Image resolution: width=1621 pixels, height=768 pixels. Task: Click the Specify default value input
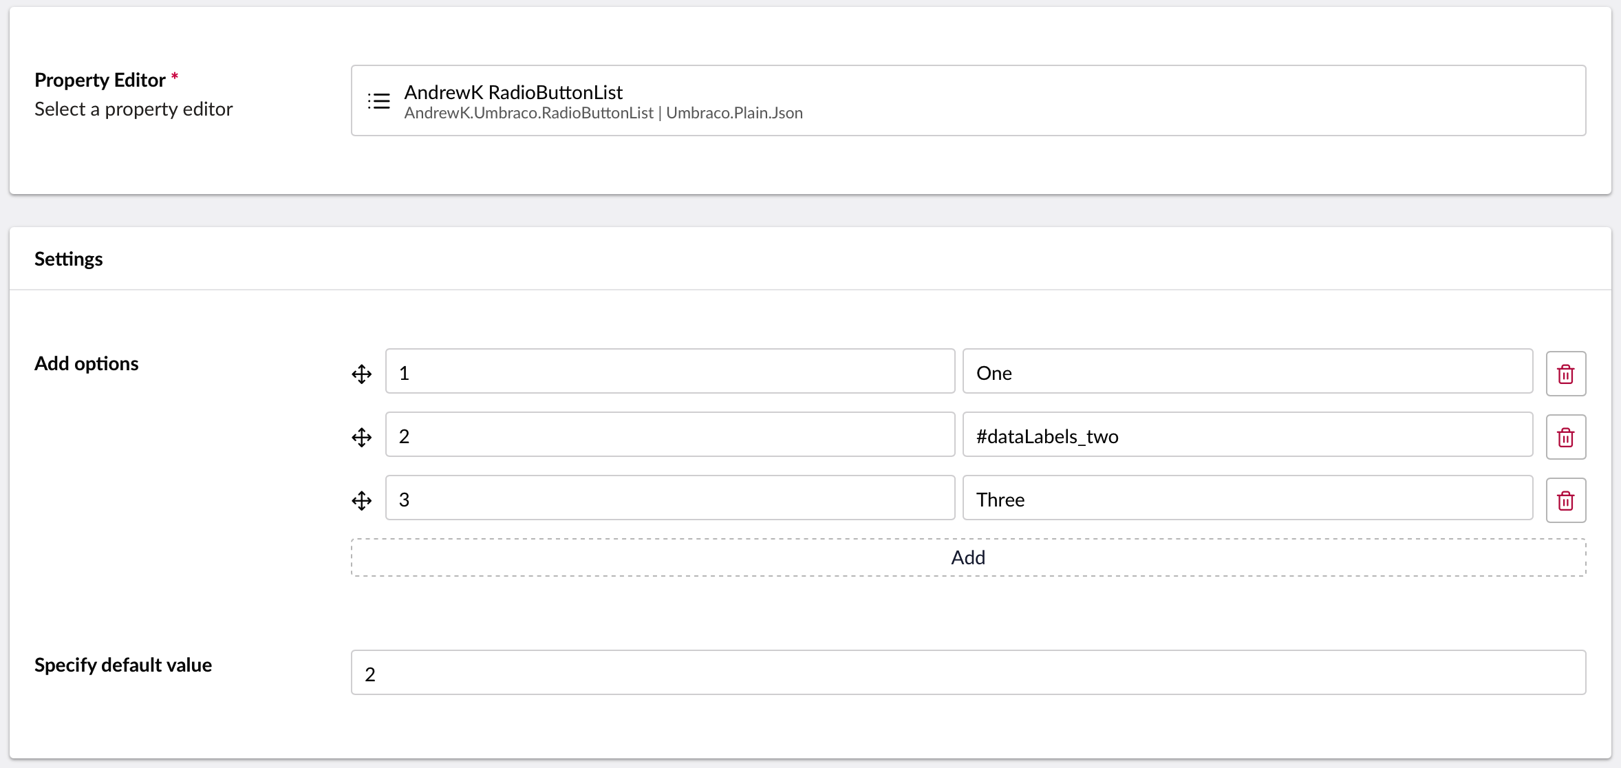click(x=968, y=672)
